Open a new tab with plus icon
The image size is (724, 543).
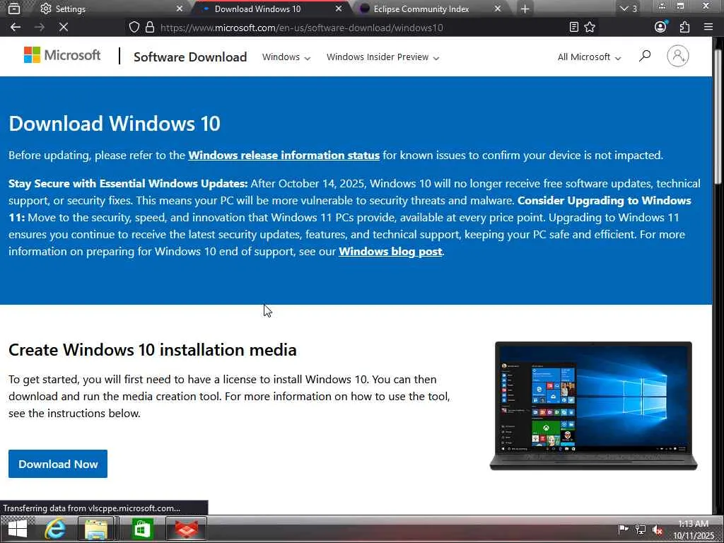(525, 8)
